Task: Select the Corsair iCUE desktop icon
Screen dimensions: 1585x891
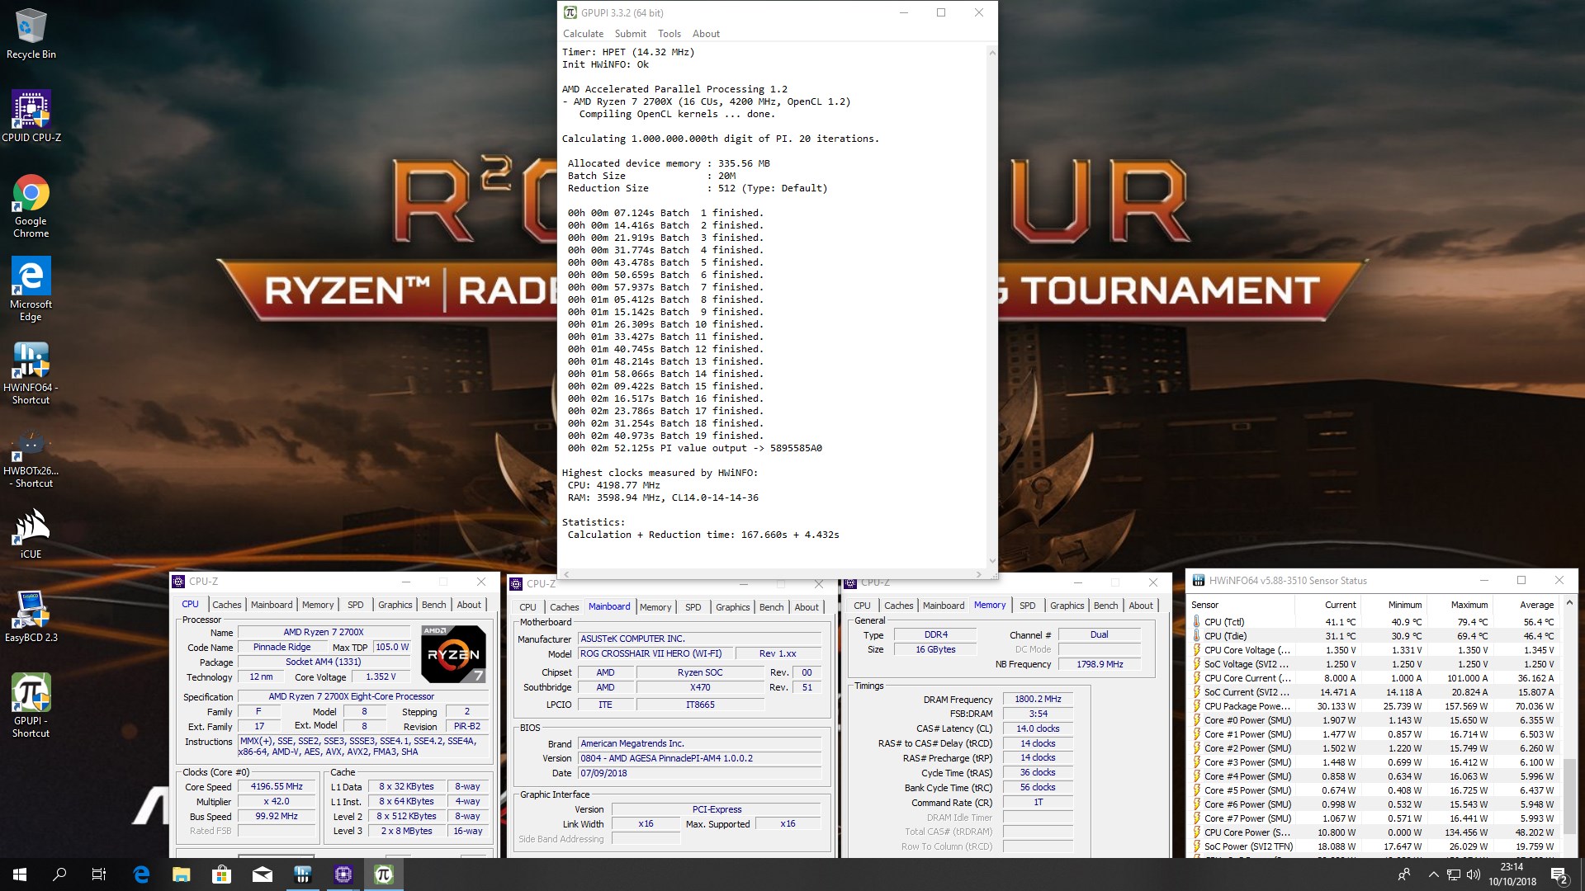Action: [x=31, y=534]
